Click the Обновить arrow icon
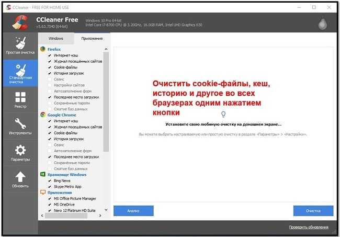The height and width of the screenshot is (237, 340). pos(20,177)
